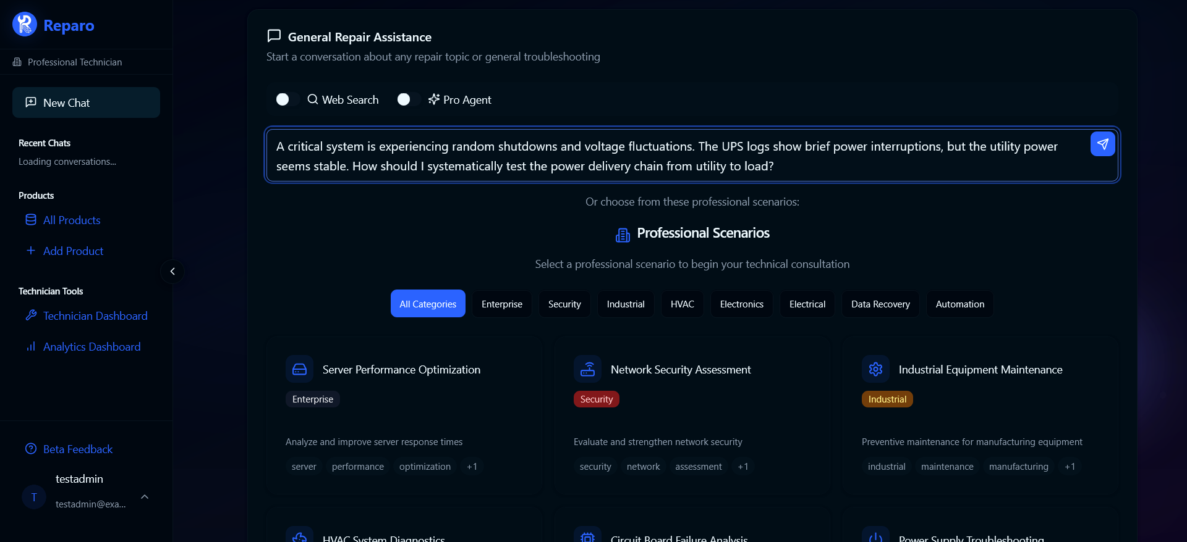Image resolution: width=1187 pixels, height=542 pixels.
Task: Click the New Chat message icon
Action: 31,102
